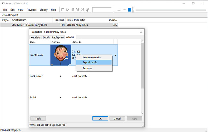The height and width of the screenshot is (132, 208).
Task: Click the Playback stopped status text
Action: click(11, 130)
